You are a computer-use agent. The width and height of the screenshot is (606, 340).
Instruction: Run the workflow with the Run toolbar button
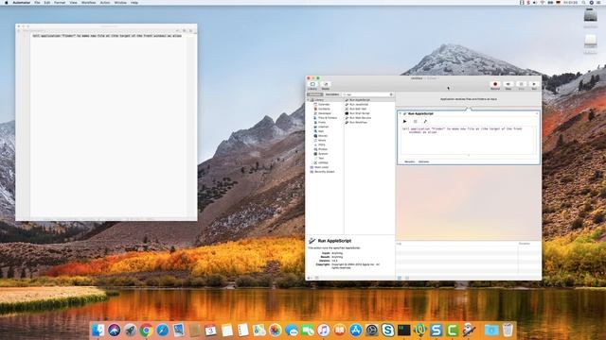pos(534,85)
